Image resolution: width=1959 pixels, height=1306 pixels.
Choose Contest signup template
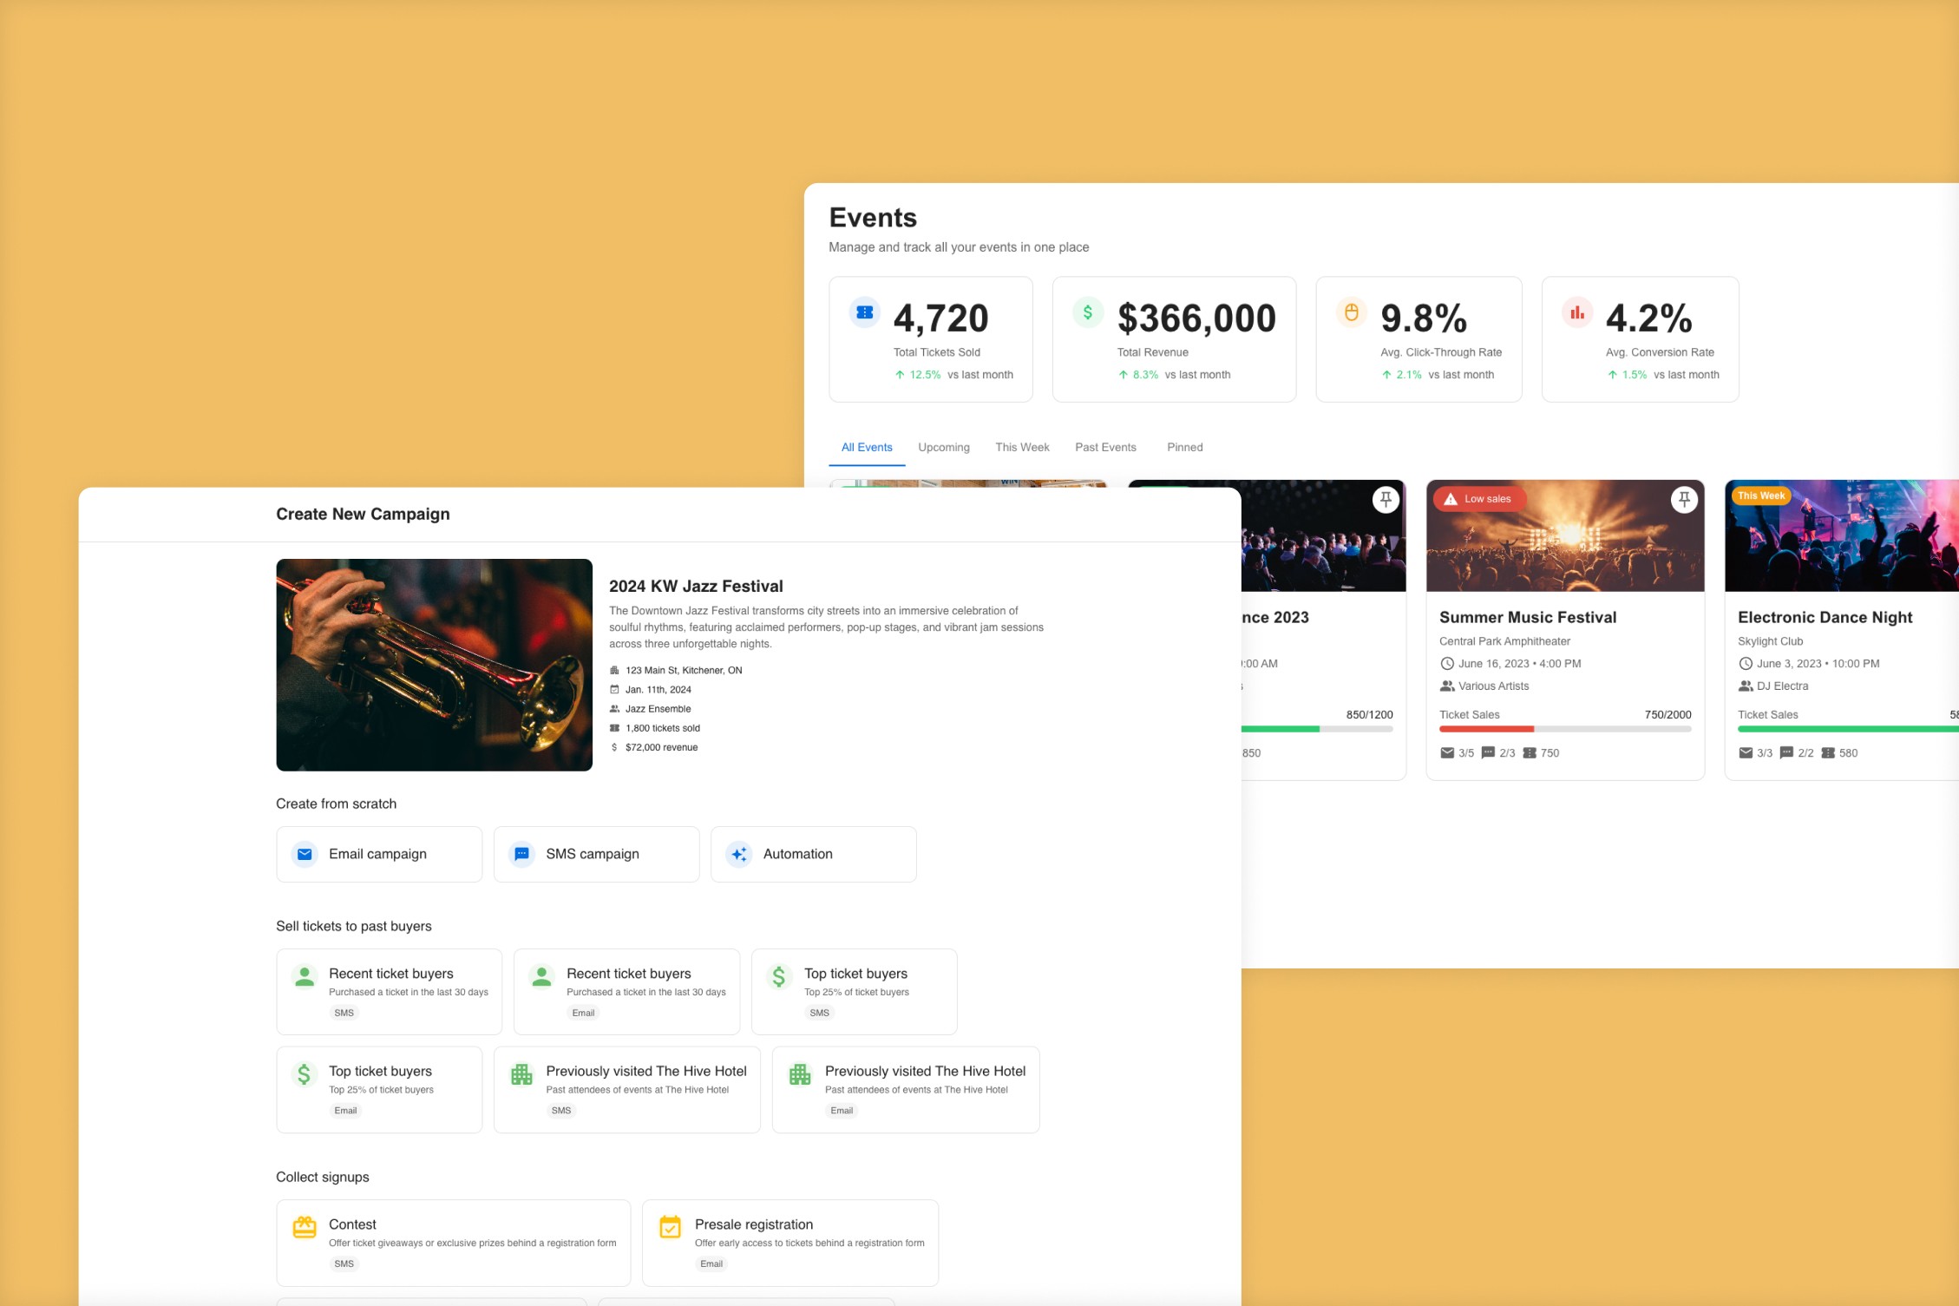pos(453,1244)
